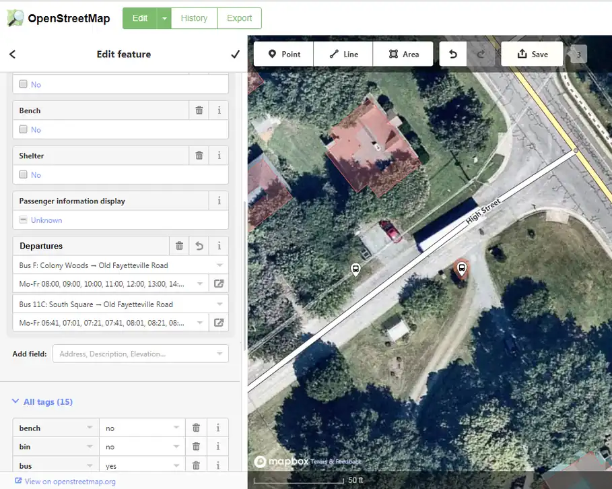Click the Save button
Image resolution: width=612 pixels, height=489 pixels.
coord(532,54)
